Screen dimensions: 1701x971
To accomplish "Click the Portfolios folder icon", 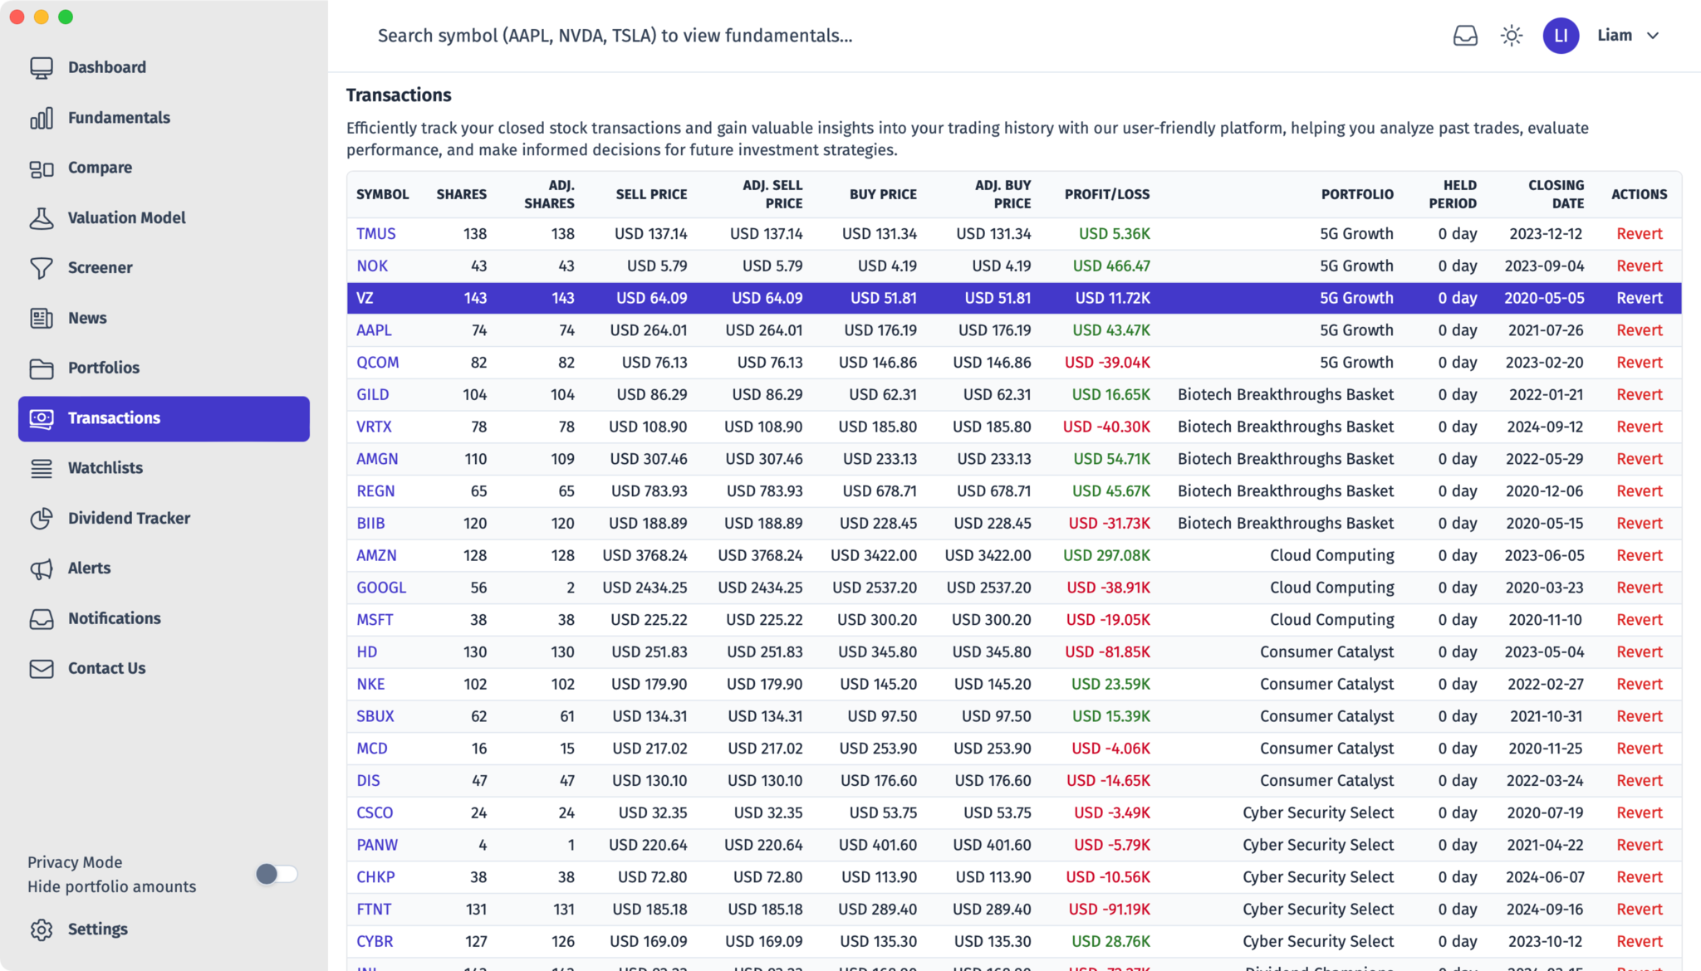I will pyautogui.click(x=42, y=368).
